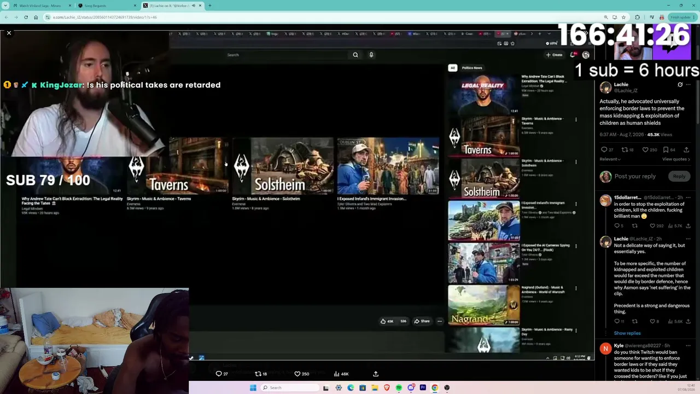Like 15dollarret's reply with 292 likes

pyautogui.click(x=652, y=225)
